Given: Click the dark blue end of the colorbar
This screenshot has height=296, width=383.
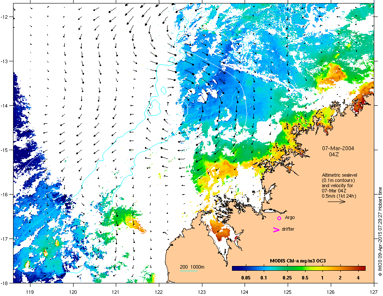Looking at the screenshot, I should click(236, 268).
